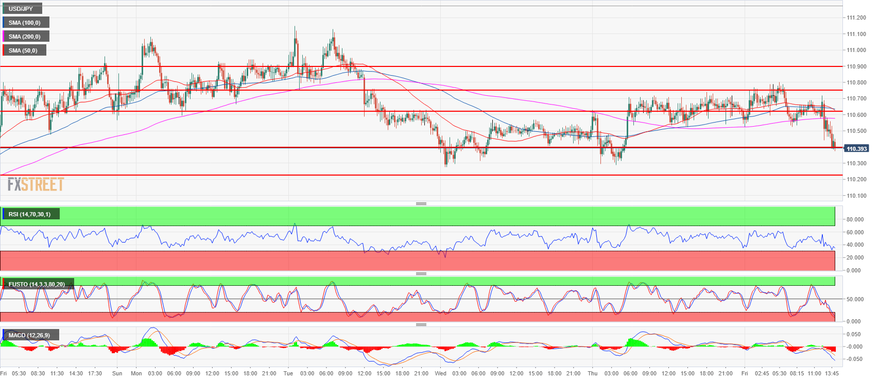Click the Mon date label on time axis
Image resolution: width=879 pixels, height=380 pixels.
click(x=136, y=373)
